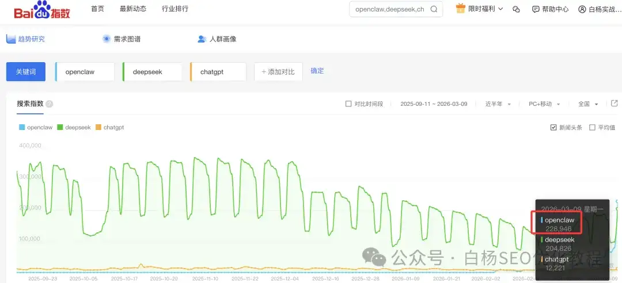Viewport: 622px width, 283px height.
Task: Click the 2025-12-04 axis date label
Action: (285, 278)
